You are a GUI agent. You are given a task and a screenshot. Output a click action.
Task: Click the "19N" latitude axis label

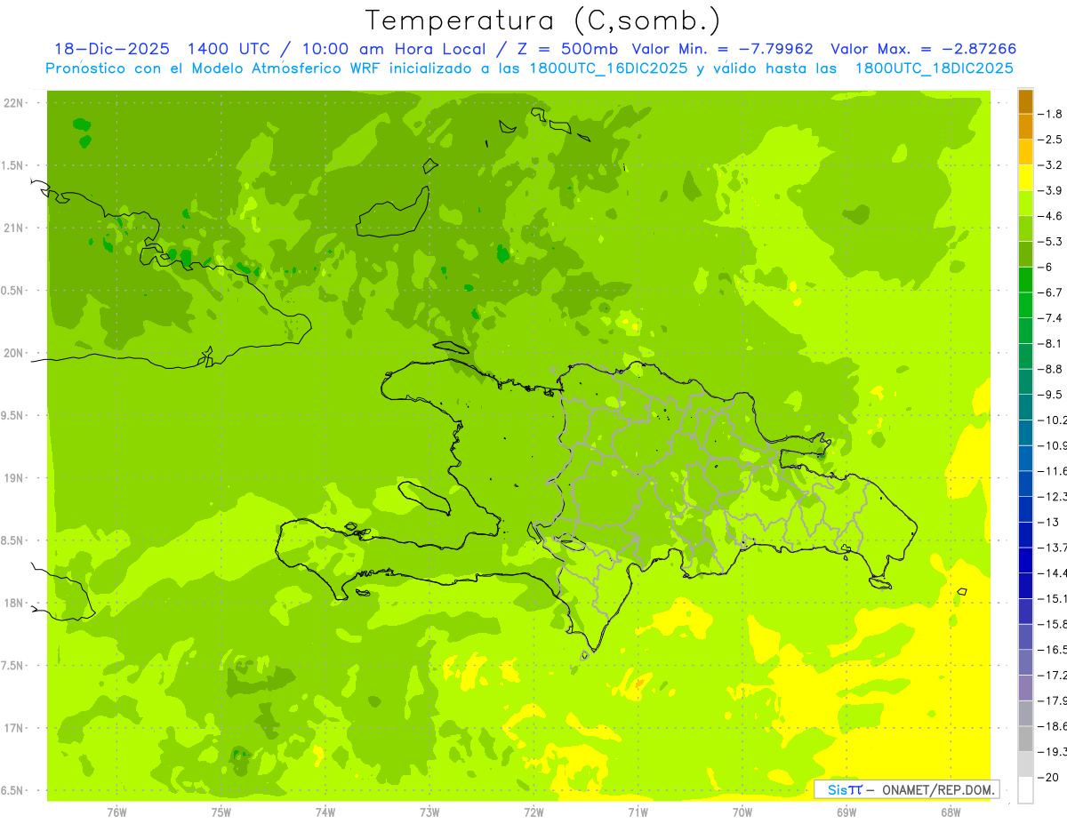pos(14,478)
